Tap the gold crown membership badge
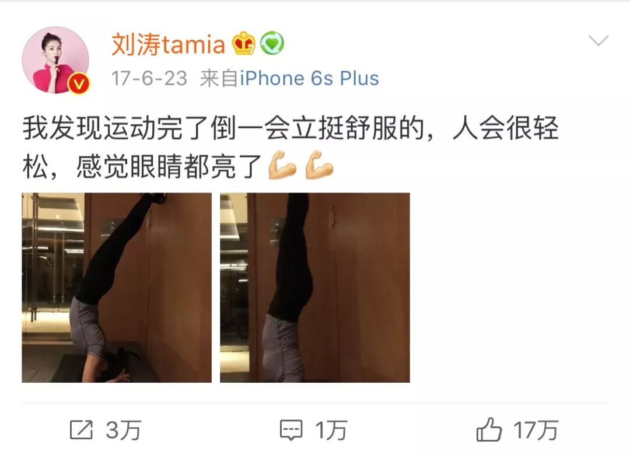This screenshot has width=630, height=455. (243, 43)
